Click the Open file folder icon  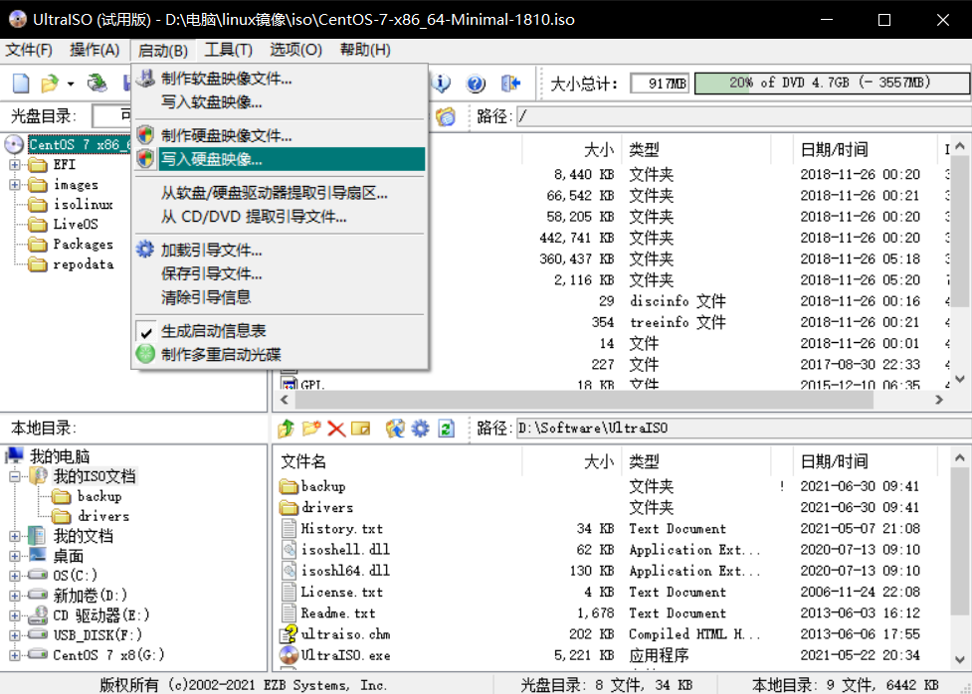click(50, 84)
